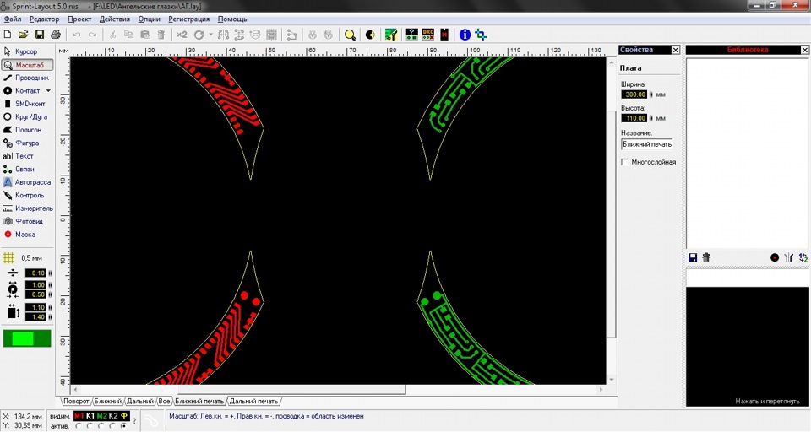Select the Курсор tool
This screenshot has height=432, width=811.
pyautogui.click(x=20, y=51)
